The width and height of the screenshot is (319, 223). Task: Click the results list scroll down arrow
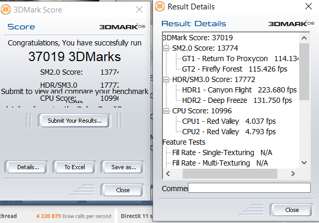click(304, 162)
